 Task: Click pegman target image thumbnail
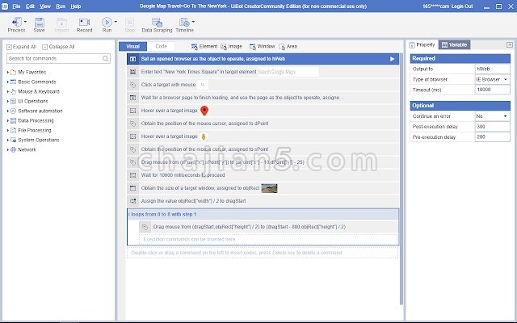(x=204, y=136)
